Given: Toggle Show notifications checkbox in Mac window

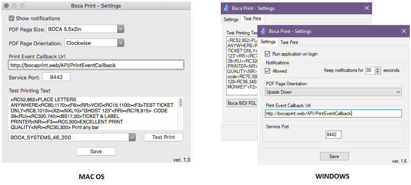Looking at the screenshot, I should point(12,18).
